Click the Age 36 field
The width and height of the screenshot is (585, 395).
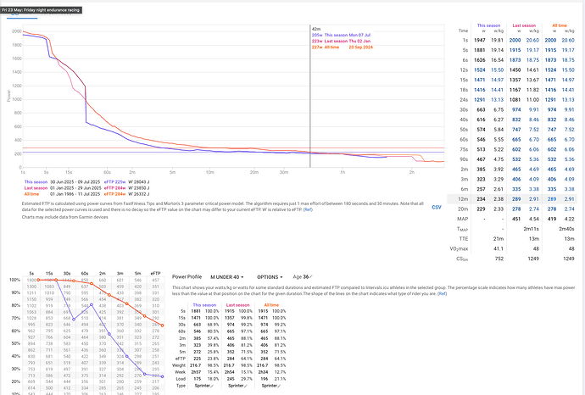pyautogui.click(x=304, y=276)
